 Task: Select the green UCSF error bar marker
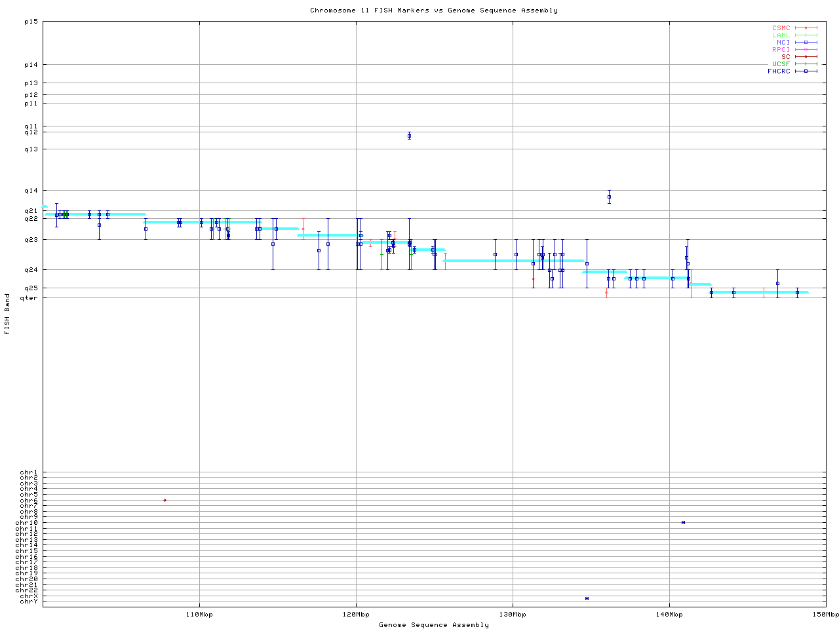(381, 254)
